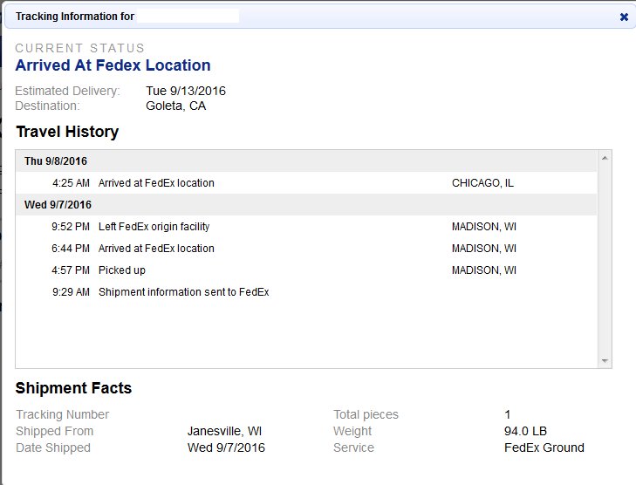Click date shipped value Wed 9/7/2016
The height and width of the screenshot is (485, 636).
pos(226,447)
